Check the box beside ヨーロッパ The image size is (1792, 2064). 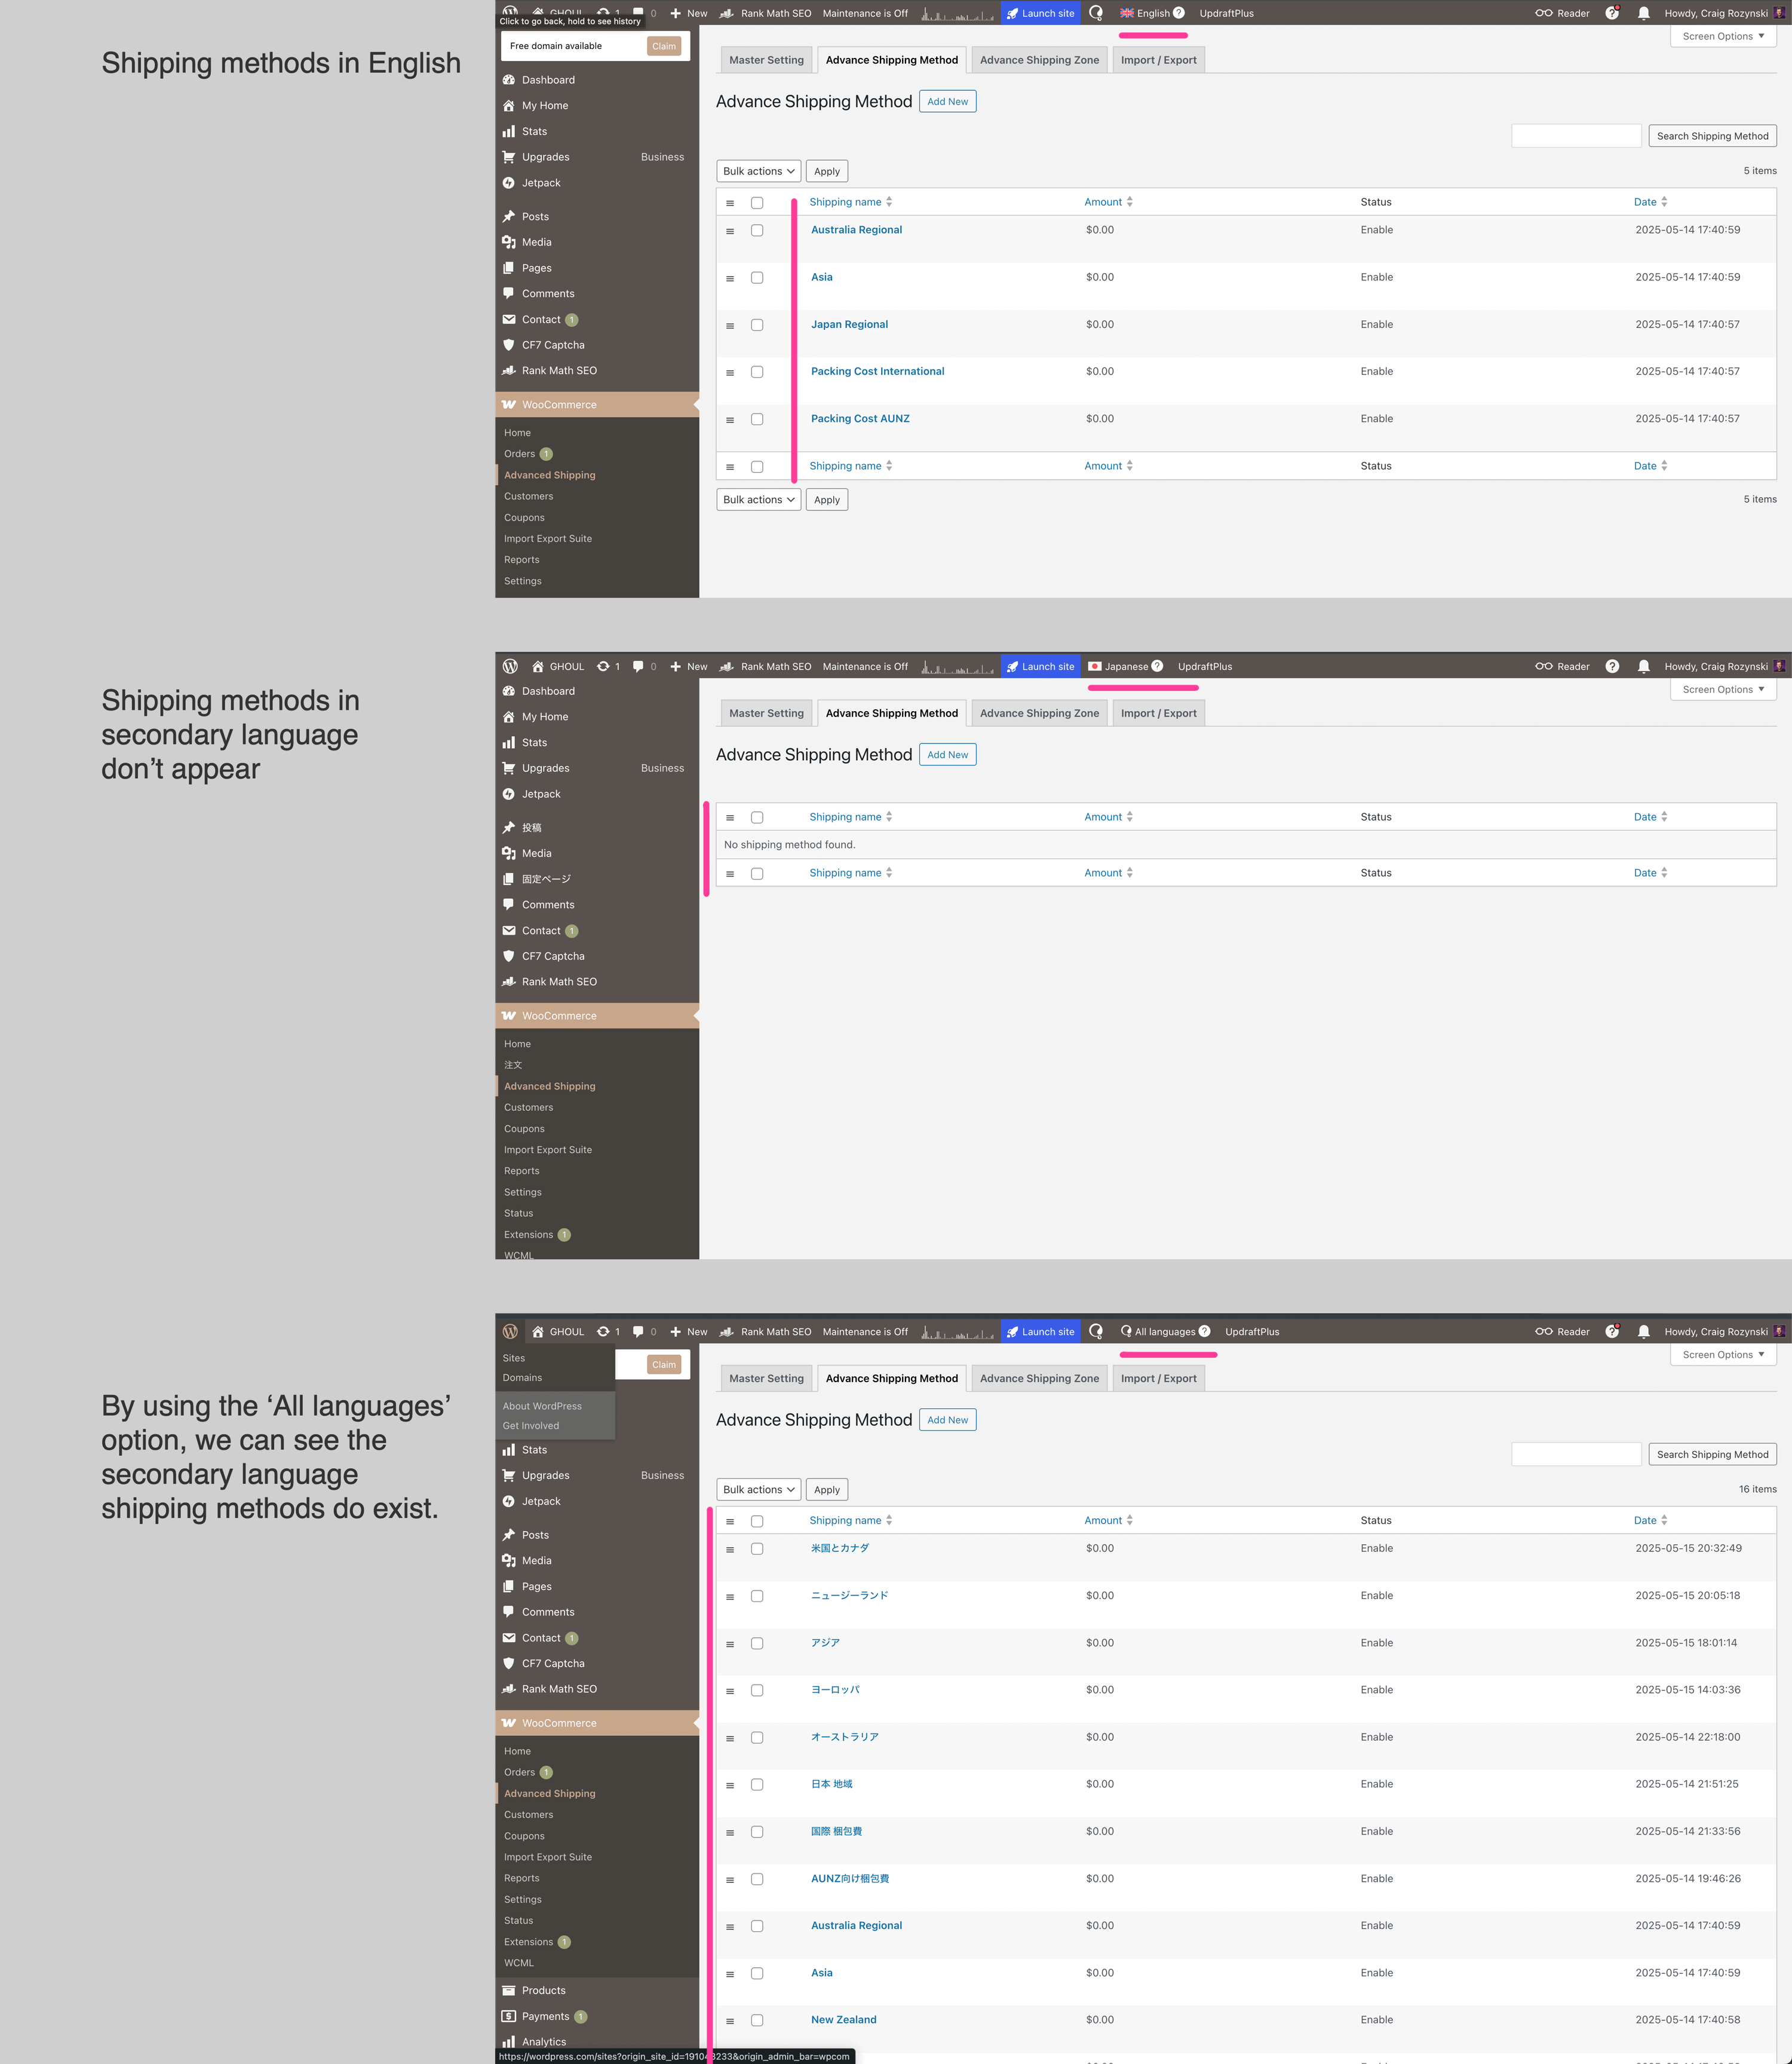(757, 1690)
